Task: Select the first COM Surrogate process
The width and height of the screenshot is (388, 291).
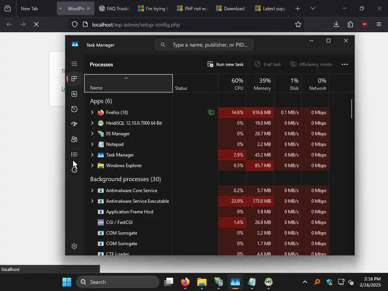Action: [x=207, y=233]
